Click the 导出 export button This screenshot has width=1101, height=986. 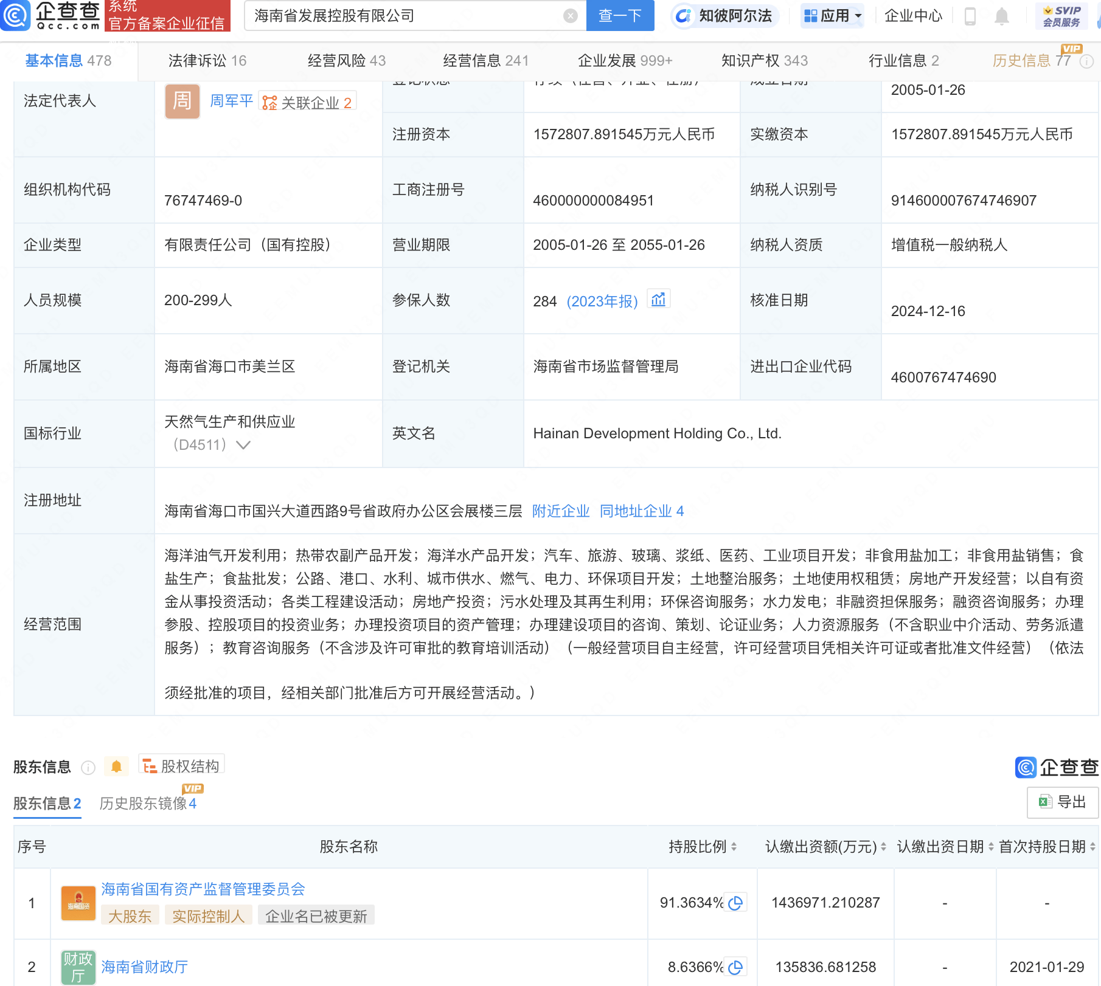(x=1062, y=802)
